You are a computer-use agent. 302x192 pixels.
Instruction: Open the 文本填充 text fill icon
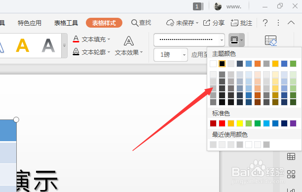(76, 39)
